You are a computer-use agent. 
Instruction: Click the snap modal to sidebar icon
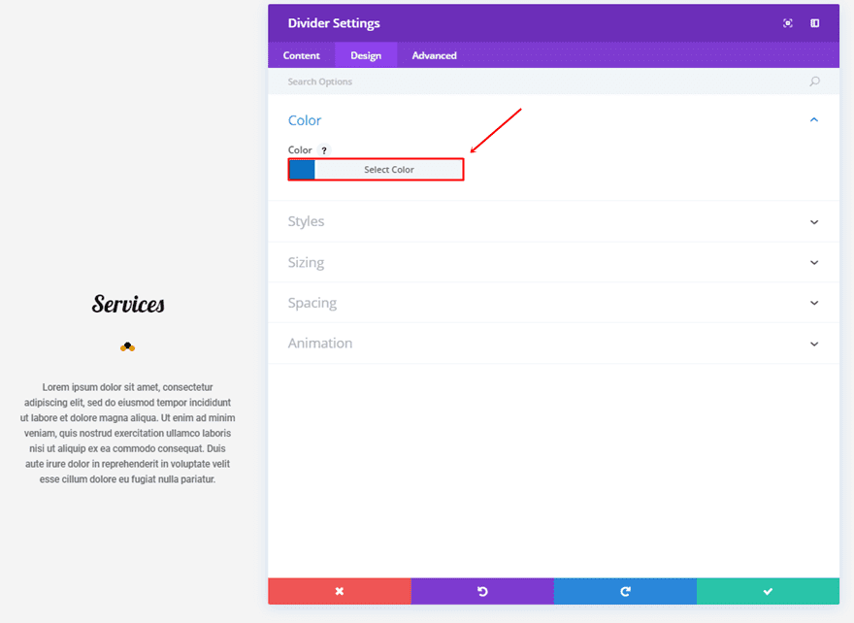pos(815,23)
